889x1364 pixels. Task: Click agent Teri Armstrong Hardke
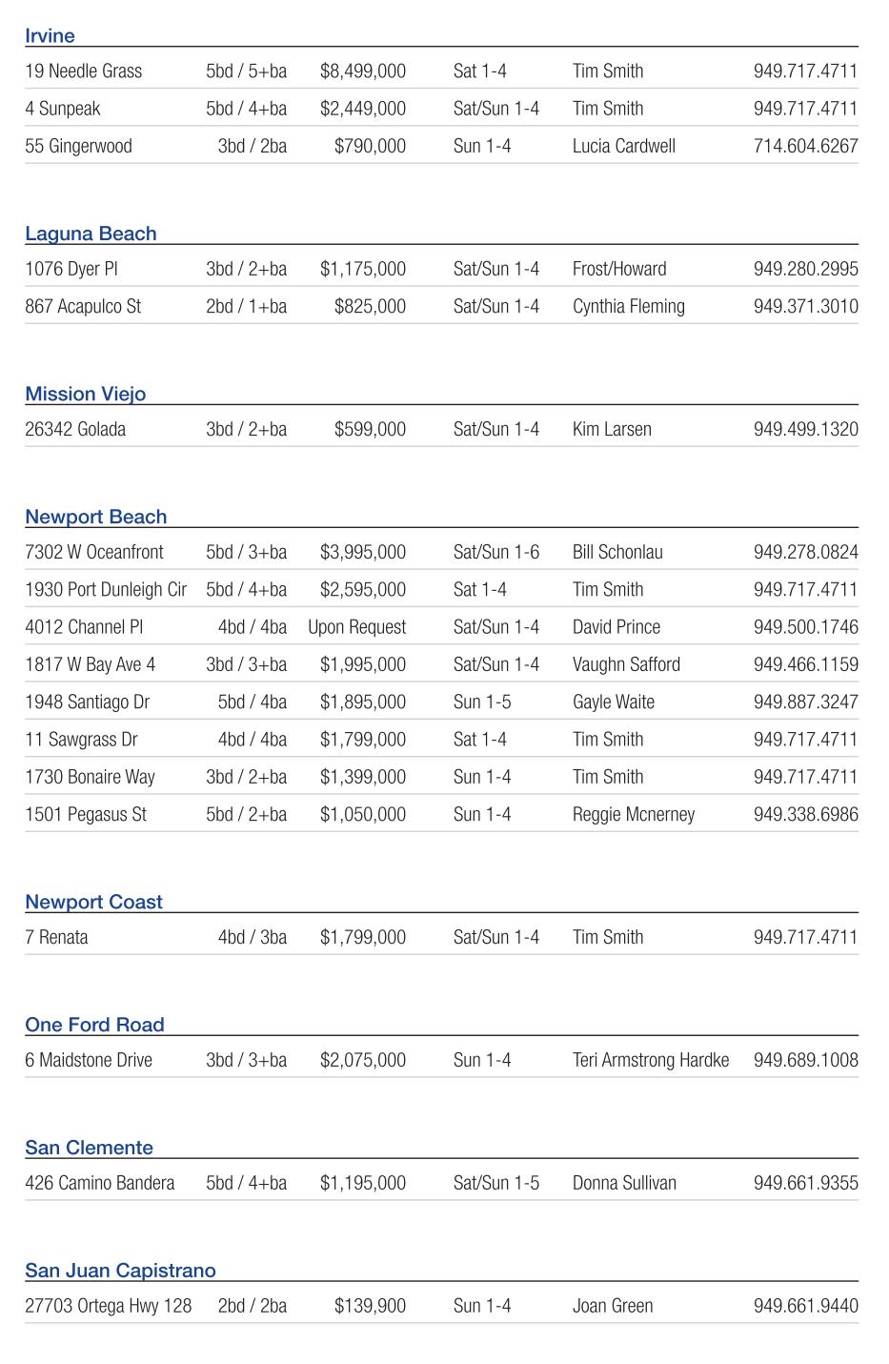[651, 1061]
